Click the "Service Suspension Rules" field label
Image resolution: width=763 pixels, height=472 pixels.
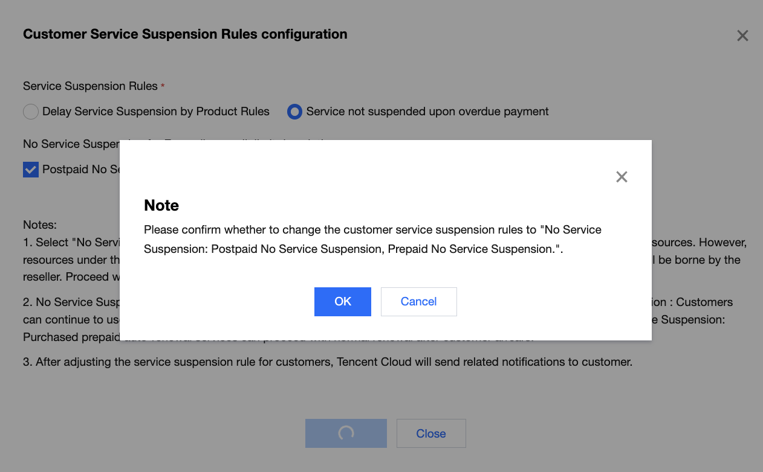coord(90,86)
